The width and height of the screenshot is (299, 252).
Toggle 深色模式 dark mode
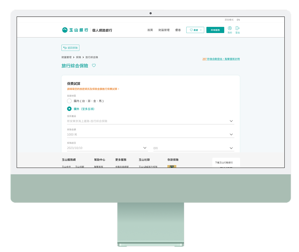pos(229,20)
